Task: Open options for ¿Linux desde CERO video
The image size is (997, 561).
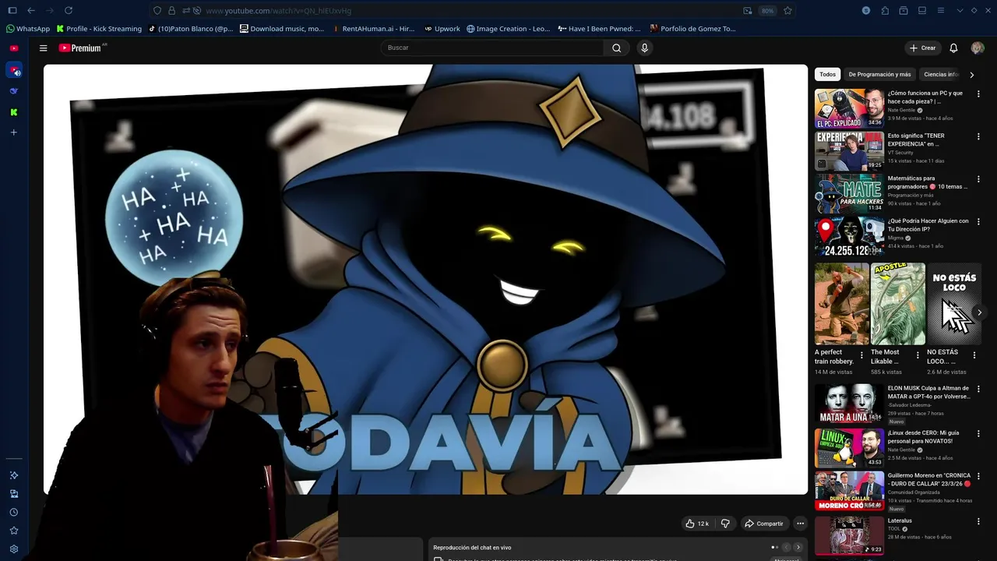Action: (x=978, y=433)
